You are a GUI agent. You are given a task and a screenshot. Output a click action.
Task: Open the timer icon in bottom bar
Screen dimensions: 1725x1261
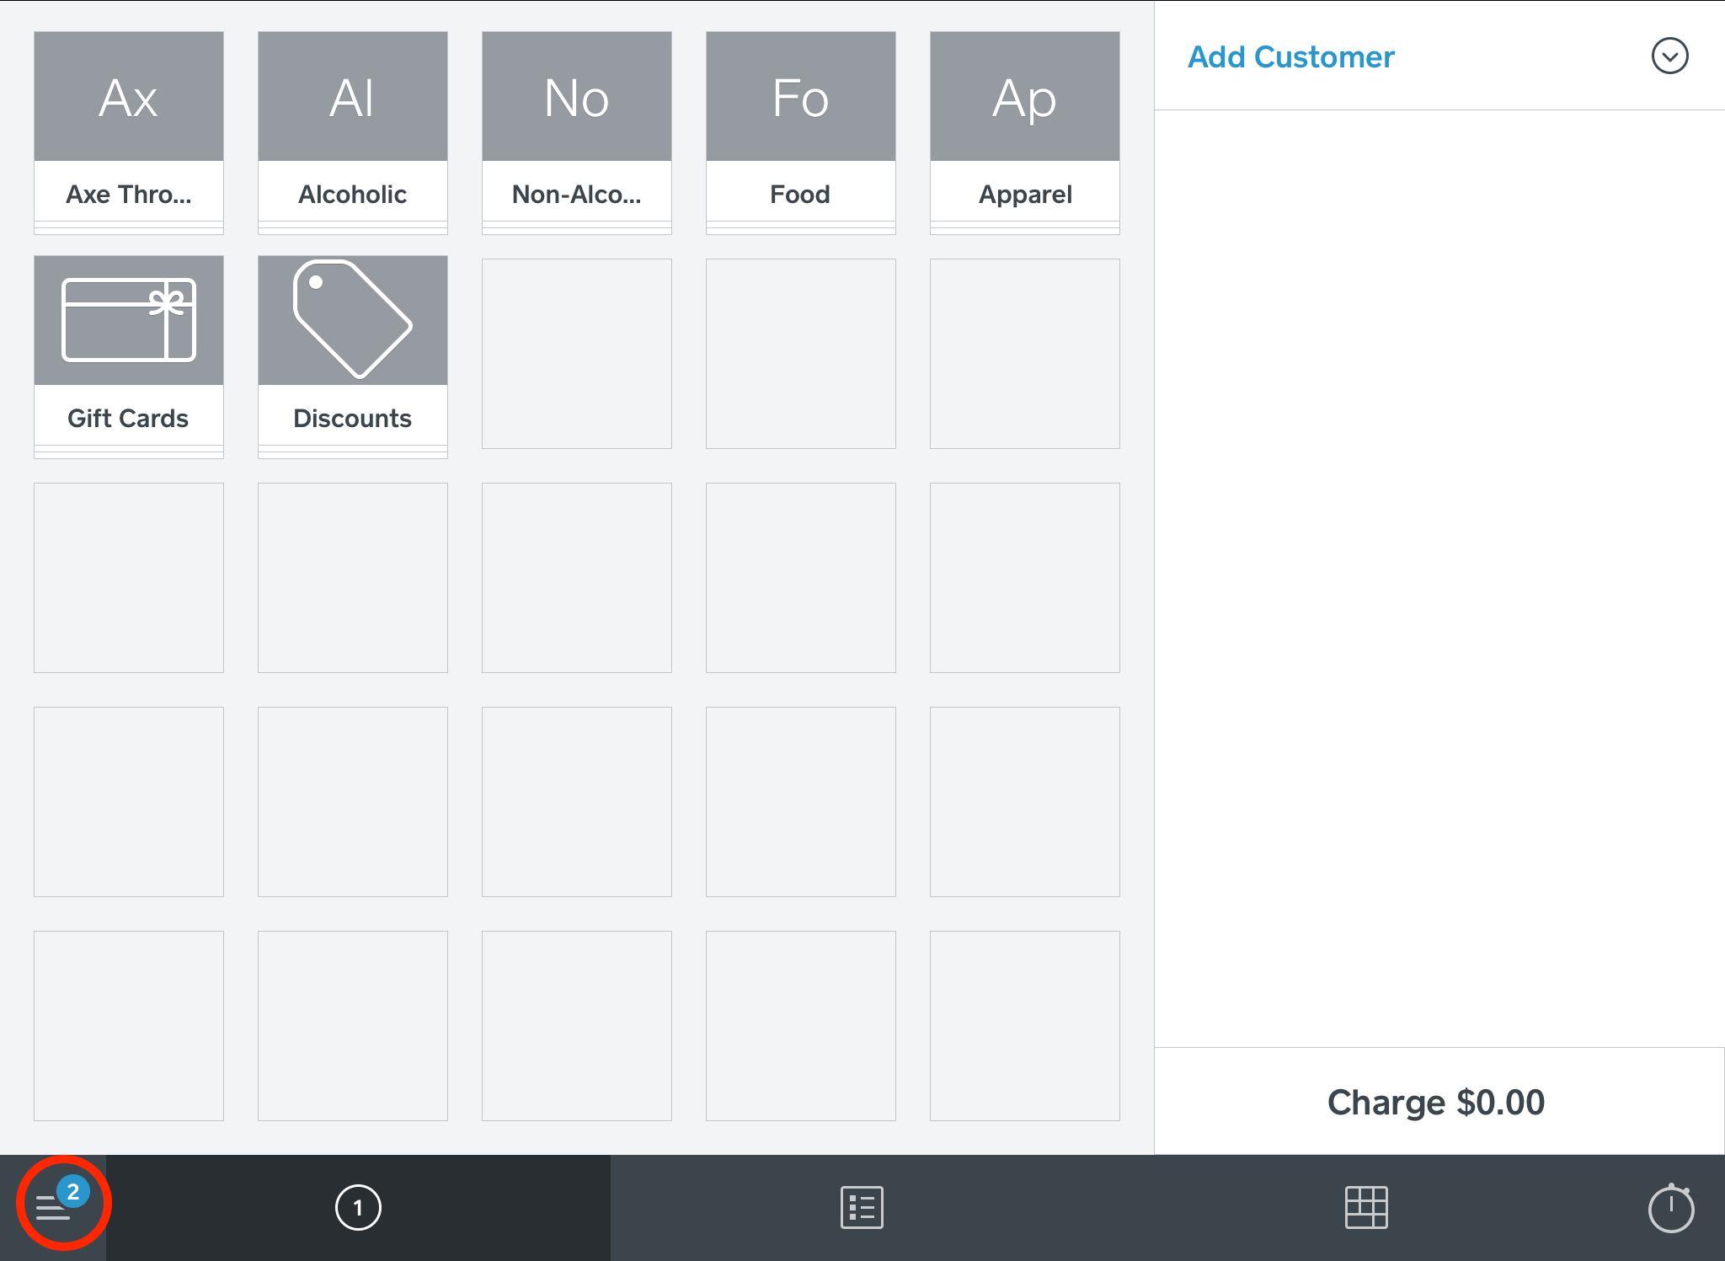(x=1671, y=1208)
